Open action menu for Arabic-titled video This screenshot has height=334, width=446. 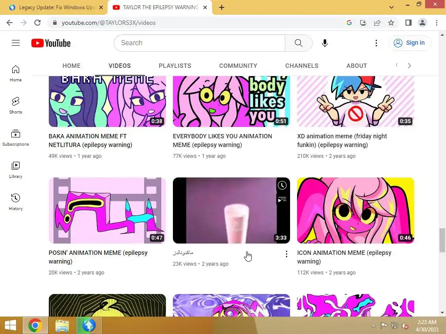(x=287, y=254)
